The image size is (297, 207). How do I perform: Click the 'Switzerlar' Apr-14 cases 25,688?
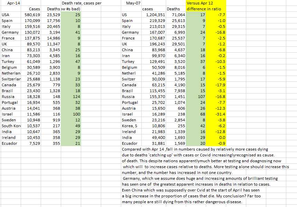[x=33, y=79]
